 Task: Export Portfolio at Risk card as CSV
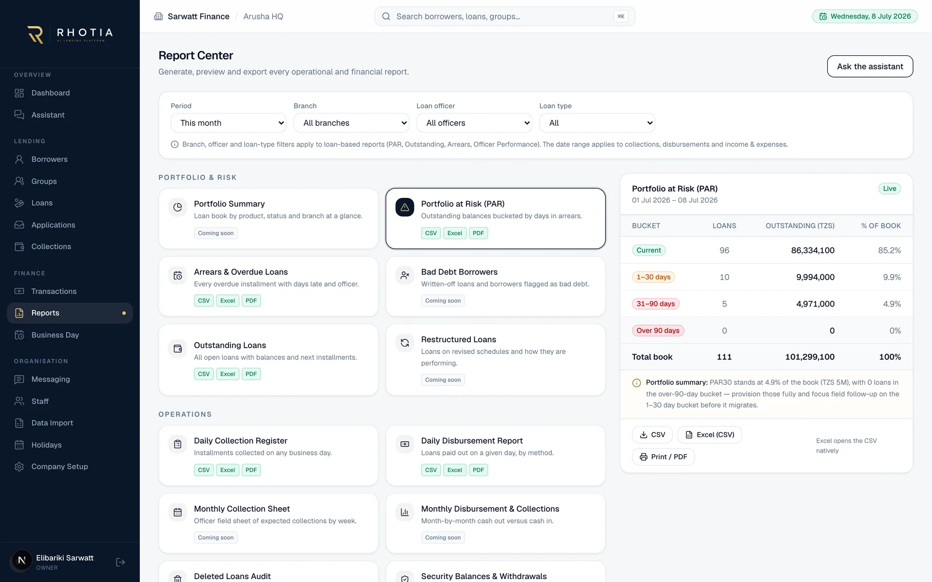(431, 233)
